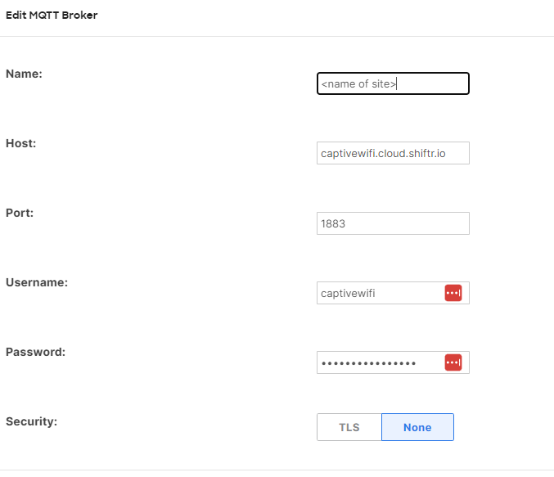The height and width of the screenshot is (477, 554).
Task: Click the 'Name:' field label
Action: [24, 74]
